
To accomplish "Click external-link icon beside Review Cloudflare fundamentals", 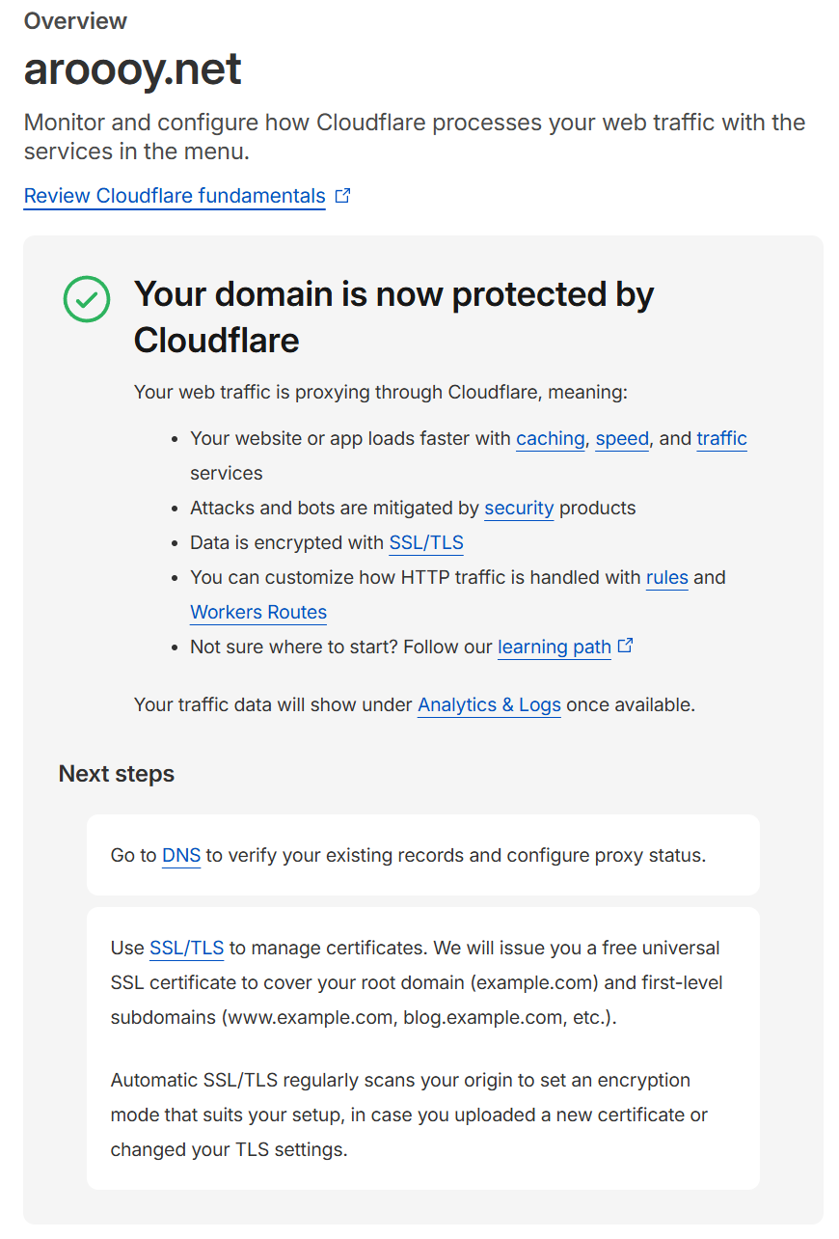I will pos(342,196).
